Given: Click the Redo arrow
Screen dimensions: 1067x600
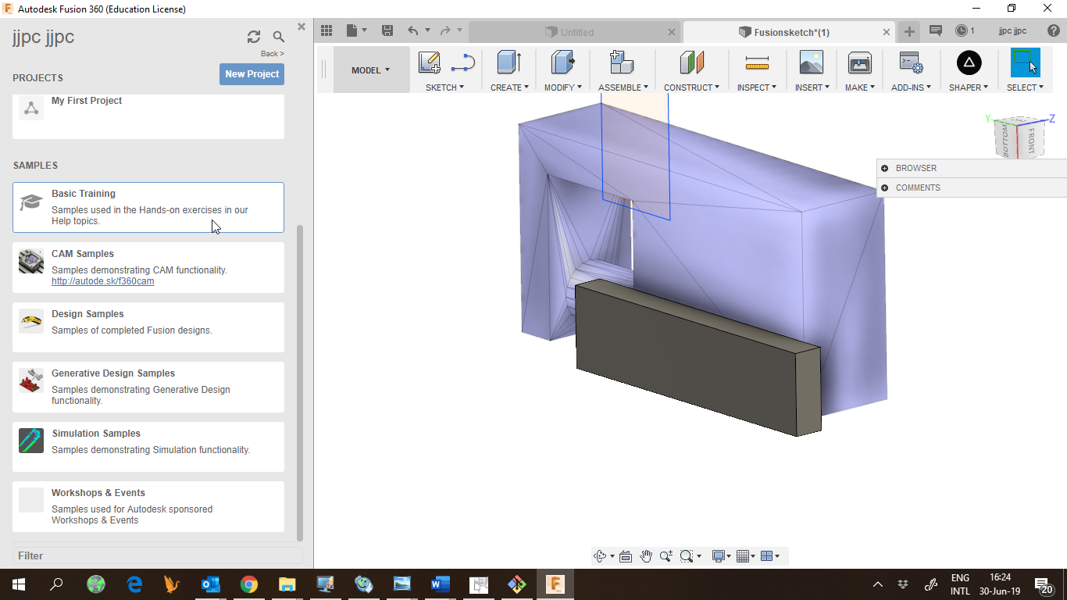Looking at the screenshot, I should tap(445, 31).
